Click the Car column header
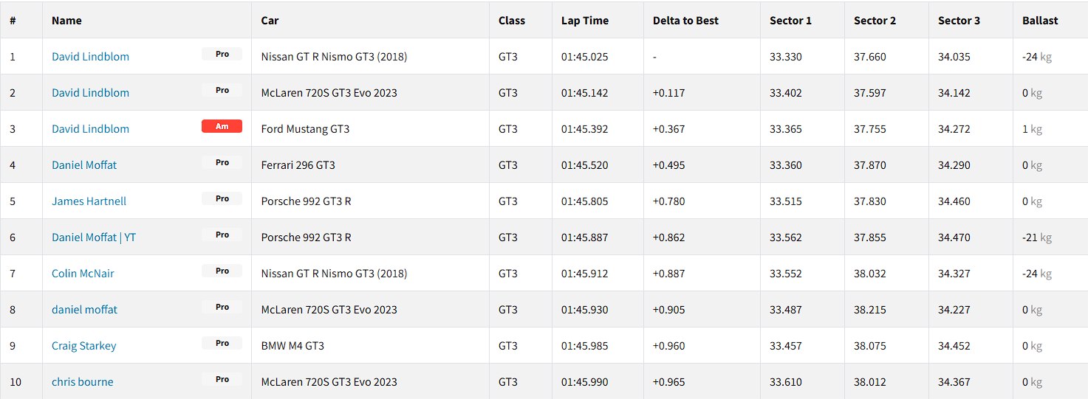Image resolution: width=1088 pixels, height=399 pixels. [270, 21]
